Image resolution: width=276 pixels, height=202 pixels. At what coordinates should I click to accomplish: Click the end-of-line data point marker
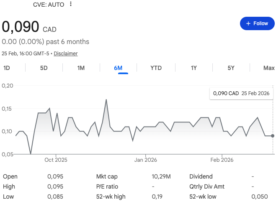click(x=273, y=136)
